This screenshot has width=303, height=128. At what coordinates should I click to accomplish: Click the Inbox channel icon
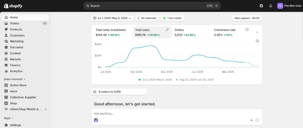(x=6, y=91)
